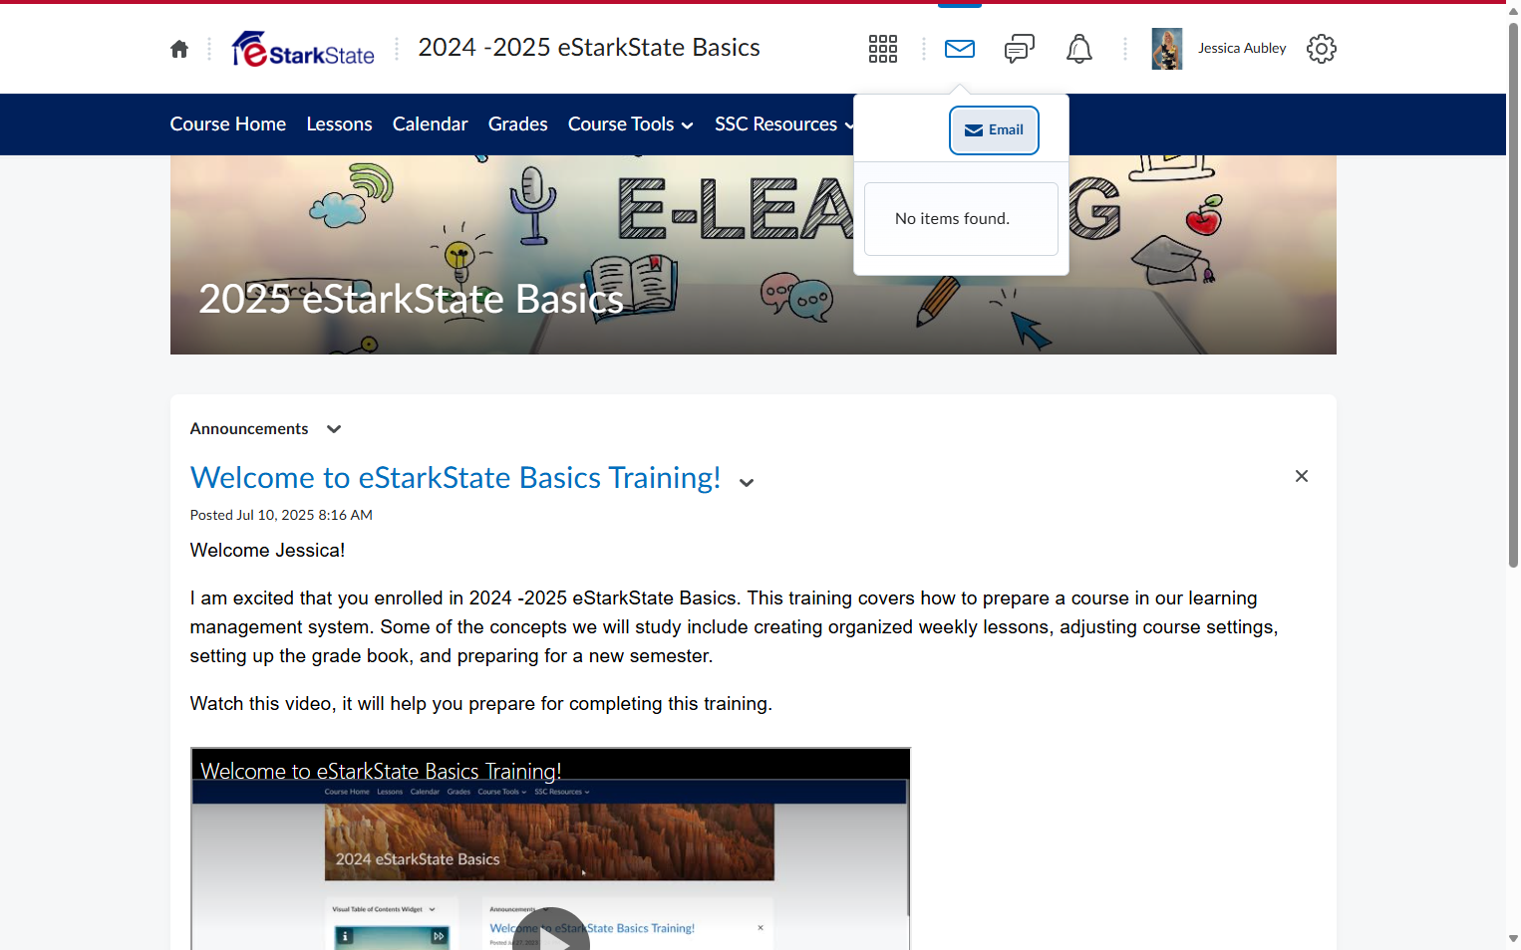Open the course selector grid icon
1521x950 pixels.
click(x=883, y=49)
